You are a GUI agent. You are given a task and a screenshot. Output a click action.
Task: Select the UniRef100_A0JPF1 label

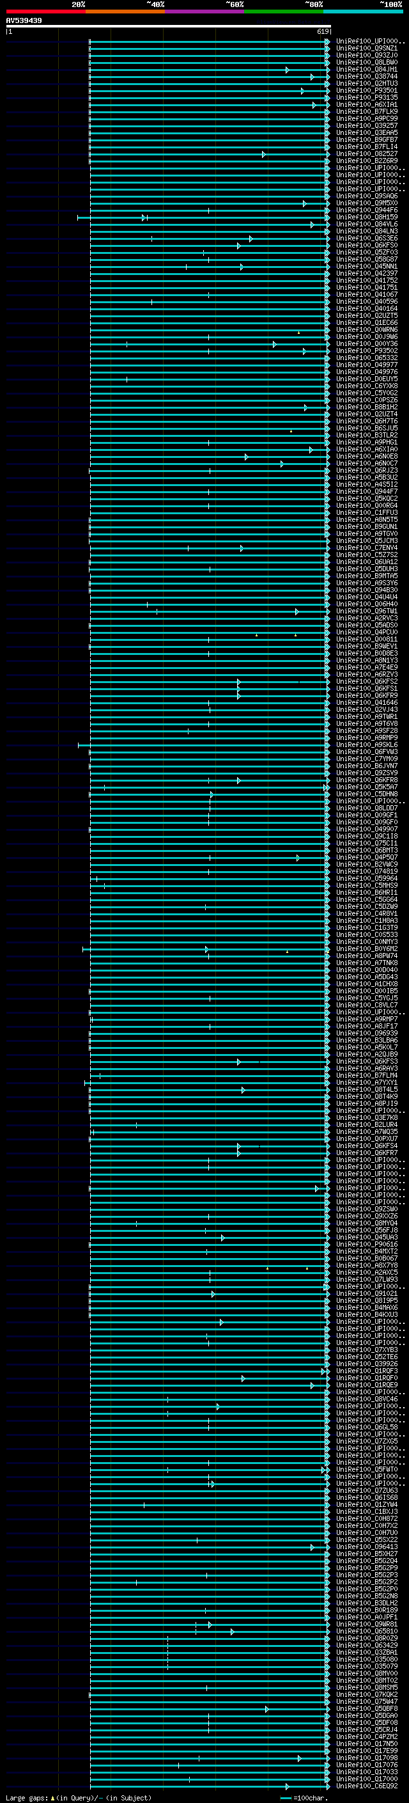pyautogui.click(x=367, y=1617)
